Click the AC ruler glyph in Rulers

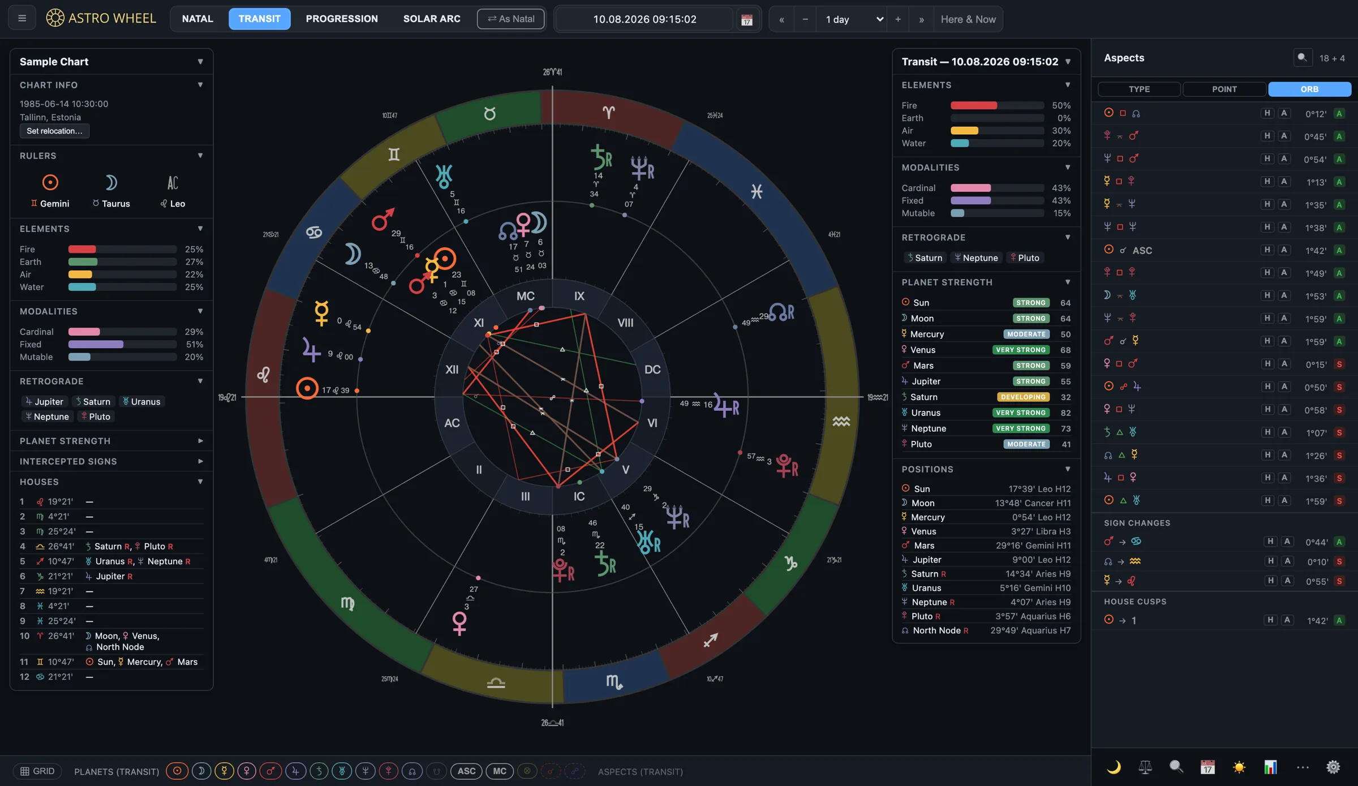(173, 182)
